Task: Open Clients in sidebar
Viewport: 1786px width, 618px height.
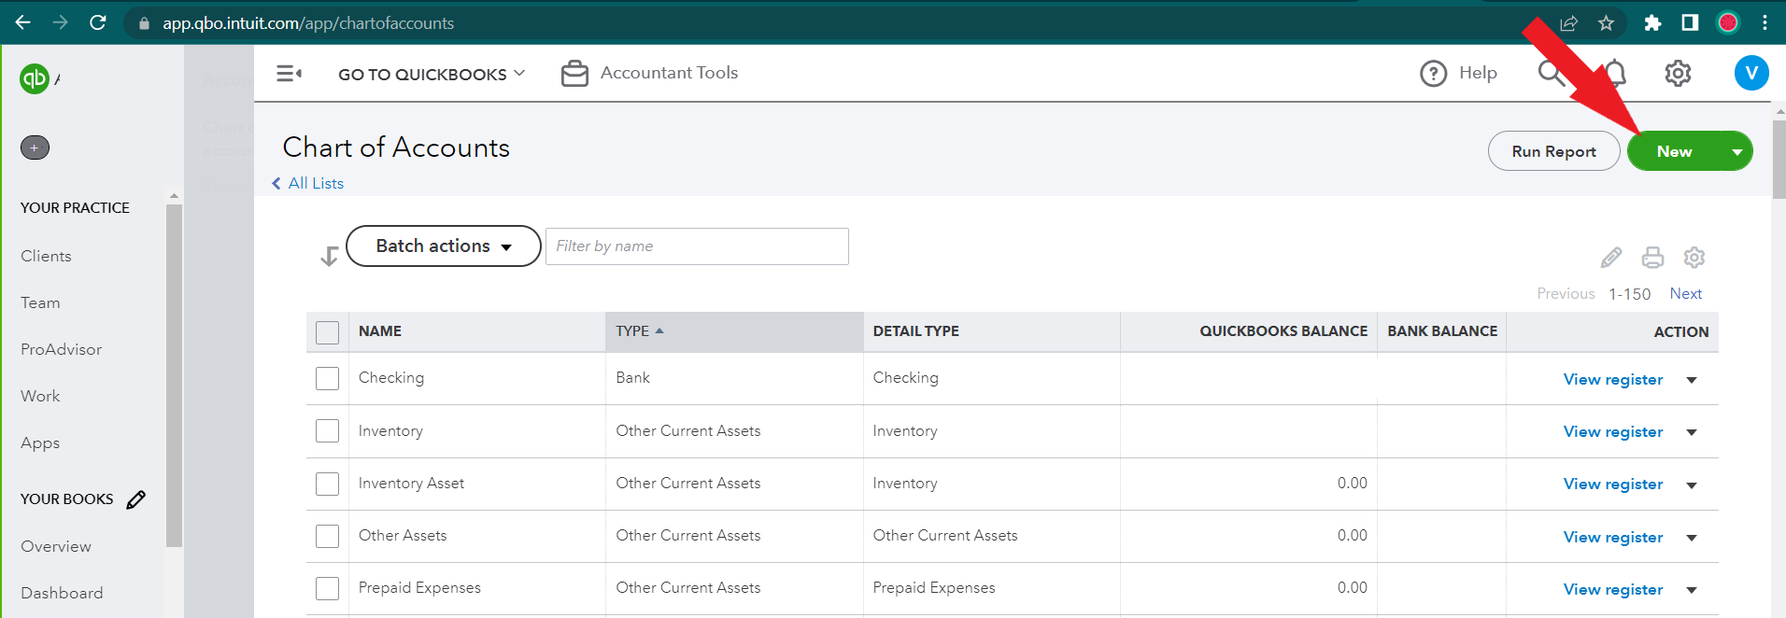Action: coord(46,256)
